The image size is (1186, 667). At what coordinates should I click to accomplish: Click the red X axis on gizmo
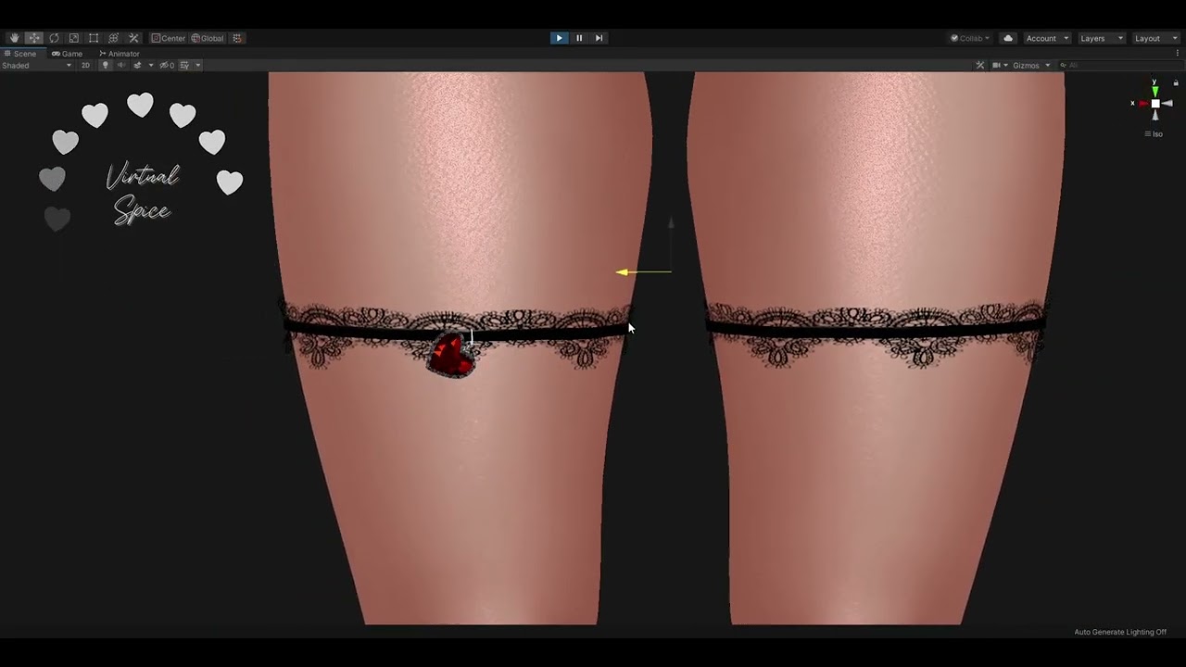tap(1142, 104)
